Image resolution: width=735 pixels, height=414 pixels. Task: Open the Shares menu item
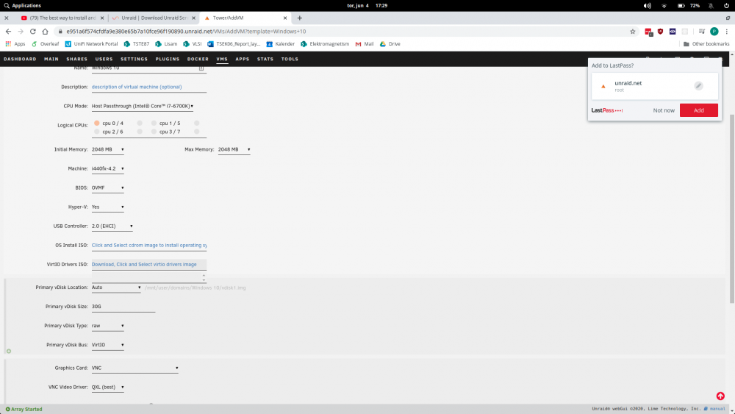coord(77,59)
